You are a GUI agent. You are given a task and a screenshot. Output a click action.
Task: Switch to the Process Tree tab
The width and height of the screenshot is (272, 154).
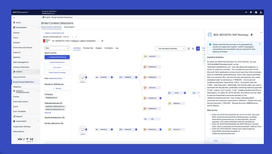click(88, 48)
